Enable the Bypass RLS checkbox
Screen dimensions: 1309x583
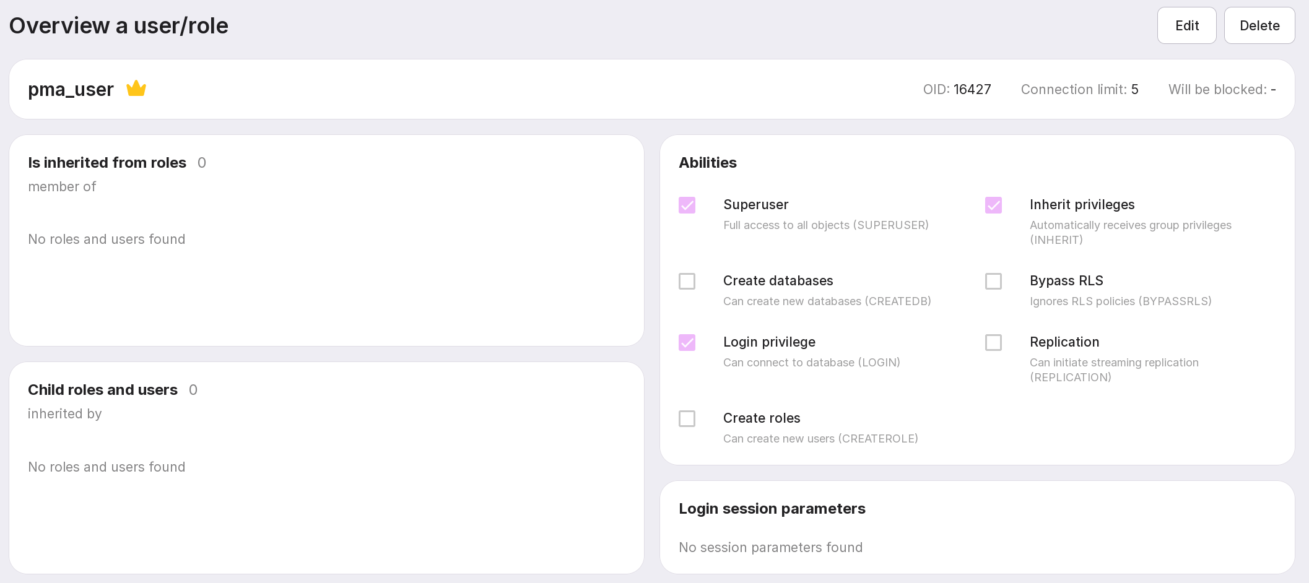click(x=993, y=282)
